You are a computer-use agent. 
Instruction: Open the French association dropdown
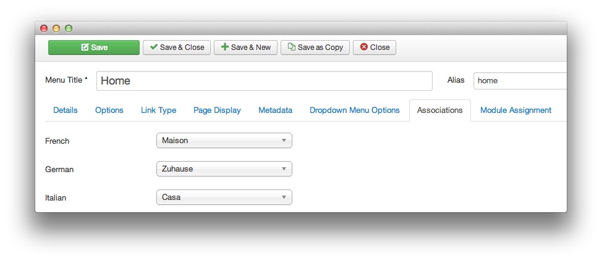[224, 141]
